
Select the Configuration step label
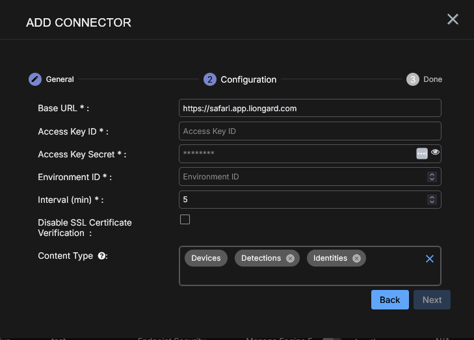tap(248, 79)
